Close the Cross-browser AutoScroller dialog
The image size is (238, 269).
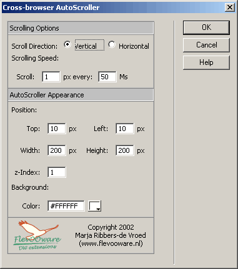(230, 7)
